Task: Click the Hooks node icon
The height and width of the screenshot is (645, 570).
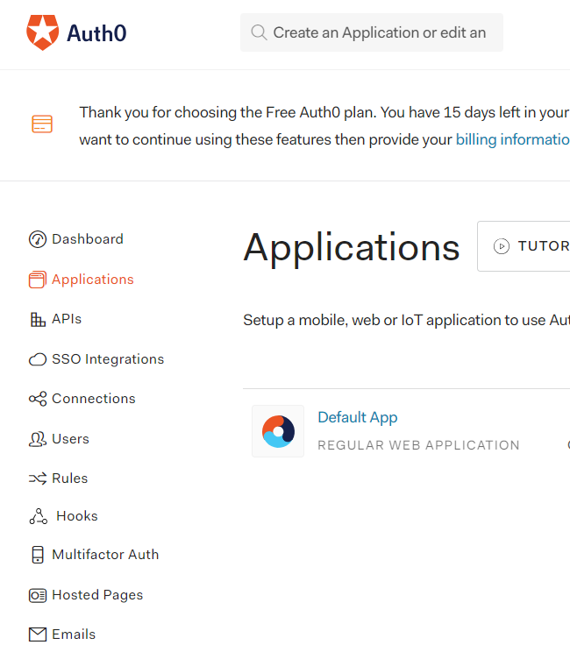Action: (39, 516)
